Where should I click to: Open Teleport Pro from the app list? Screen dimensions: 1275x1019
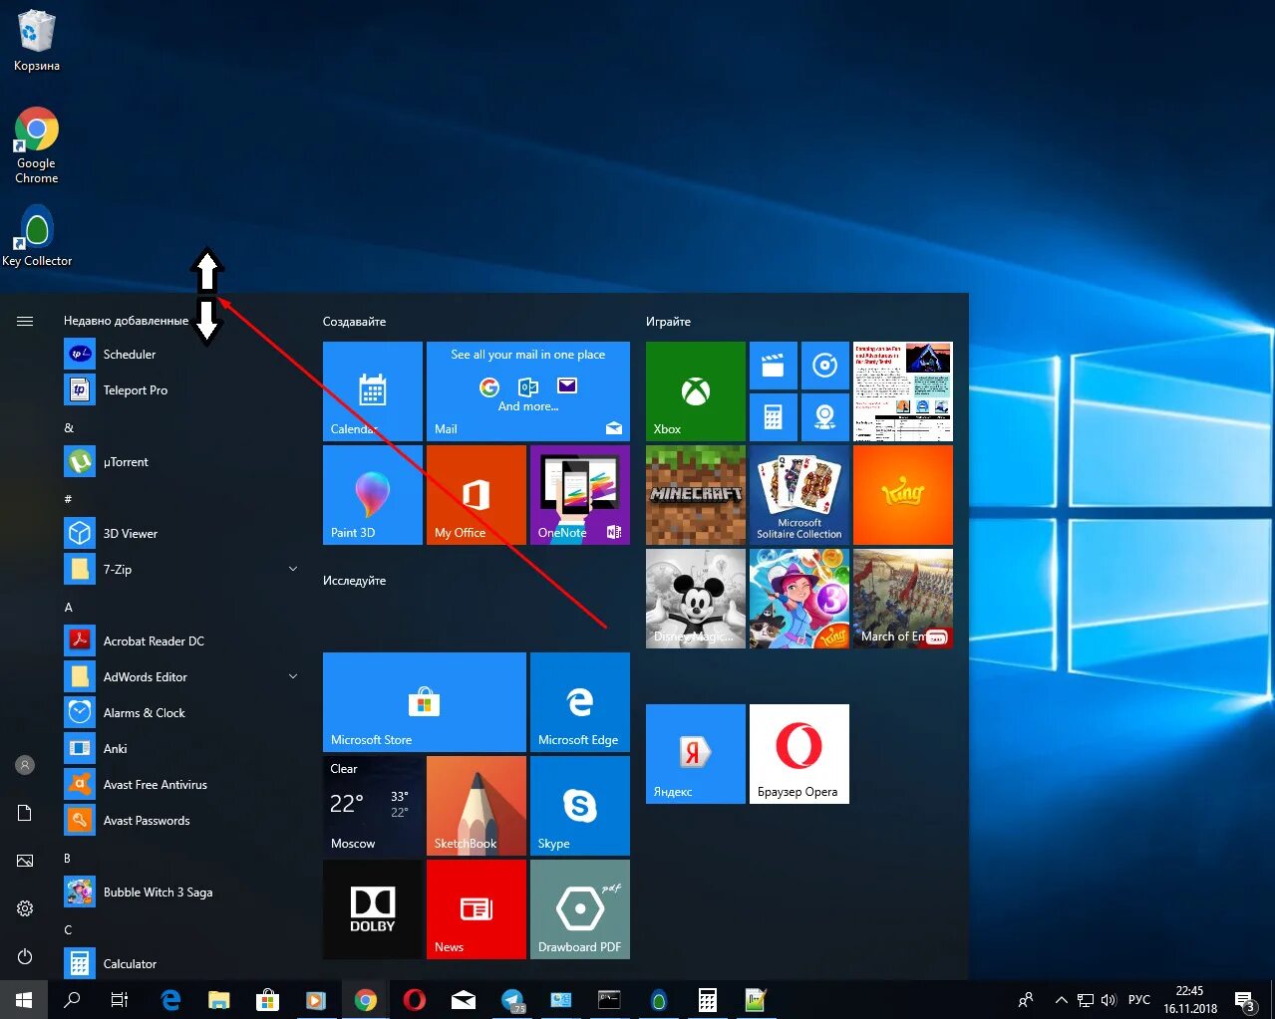(x=182, y=389)
